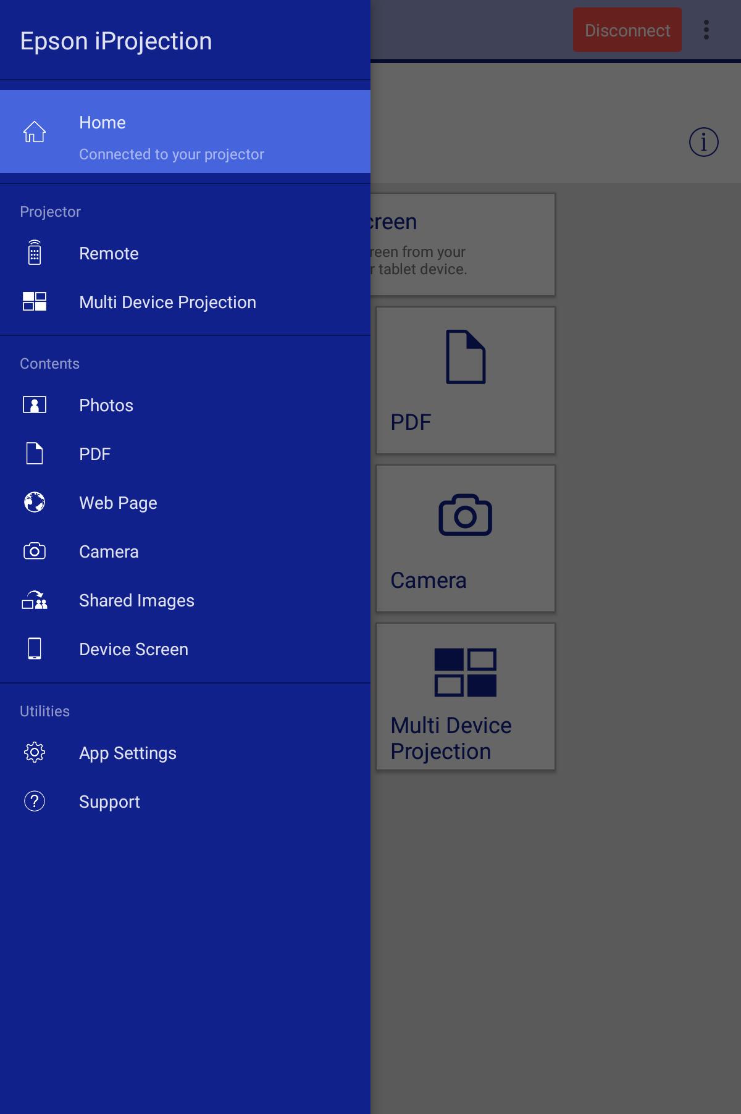Click the Photos portrait icon
741x1114 pixels.
click(35, 404)
